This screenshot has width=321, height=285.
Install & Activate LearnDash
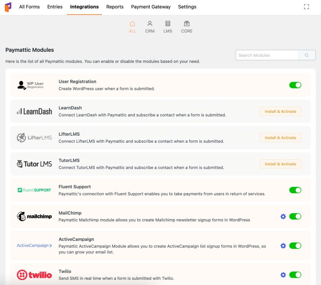(x=281, y=111)
